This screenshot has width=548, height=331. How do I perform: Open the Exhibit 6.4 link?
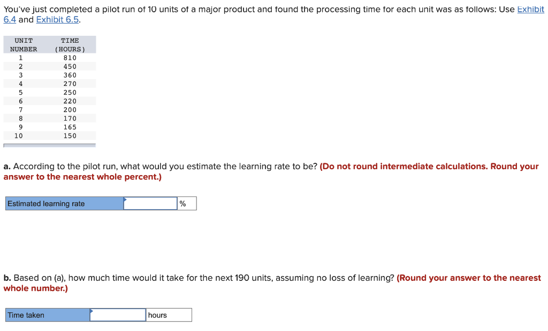[x=530, y=10]
